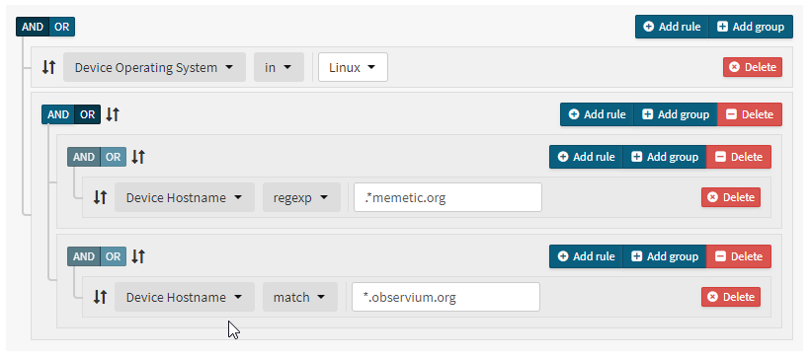Select OR on the top-level condition toggle
Screen dimensions: 809x358
(x=62, y=27)
